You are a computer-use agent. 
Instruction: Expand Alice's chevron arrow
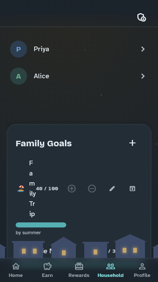coord(143,76)
